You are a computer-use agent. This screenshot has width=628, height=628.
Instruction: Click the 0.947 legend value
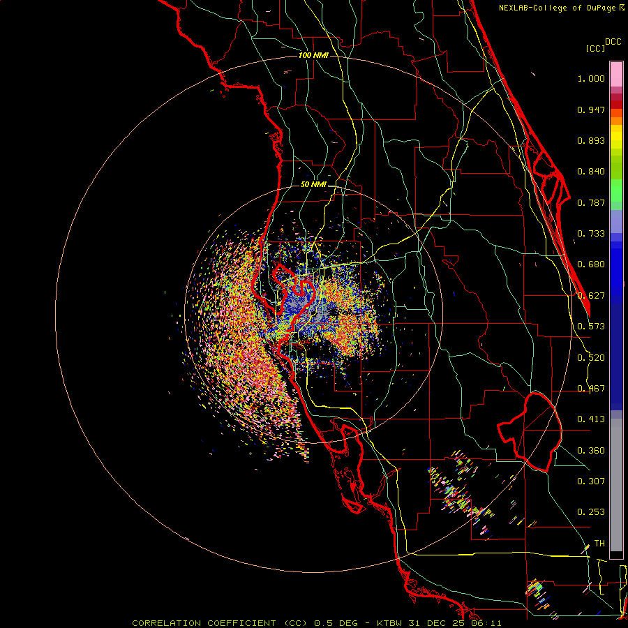coord(591,110)
